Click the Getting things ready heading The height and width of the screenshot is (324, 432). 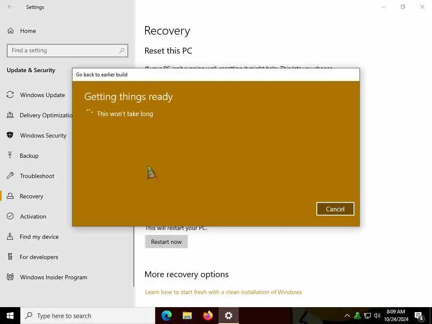coord(128,97)
